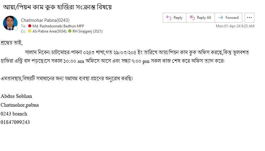Click the red presence dot beside Md. Rashedunnabi
The image size is (265, 151).
[30, 26]
